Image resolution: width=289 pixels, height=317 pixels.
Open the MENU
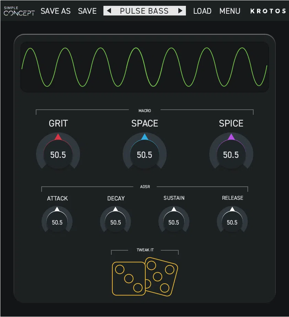[230, 11]
